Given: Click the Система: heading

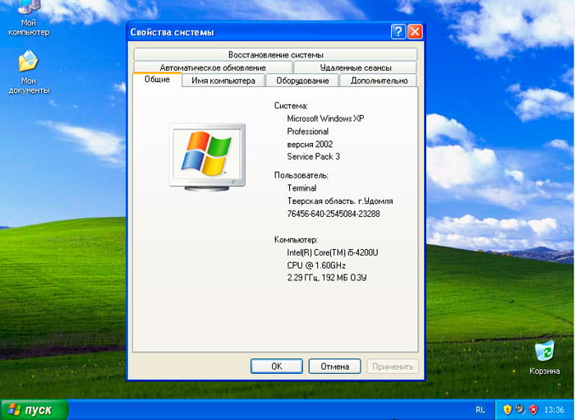Looking at the screenshot, I should pyautogui.click(x=291, y=106).
